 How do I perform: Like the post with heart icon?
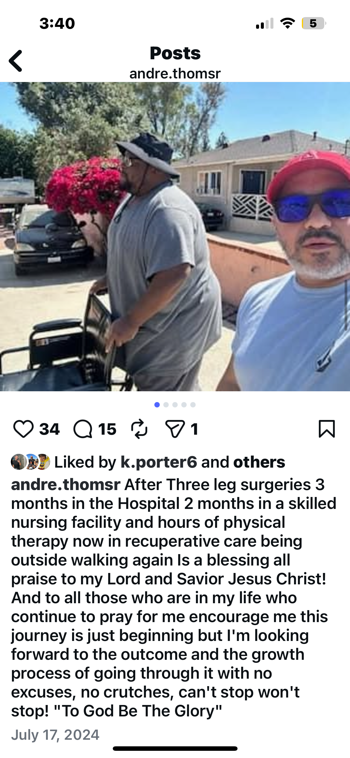tap(23, 429)
